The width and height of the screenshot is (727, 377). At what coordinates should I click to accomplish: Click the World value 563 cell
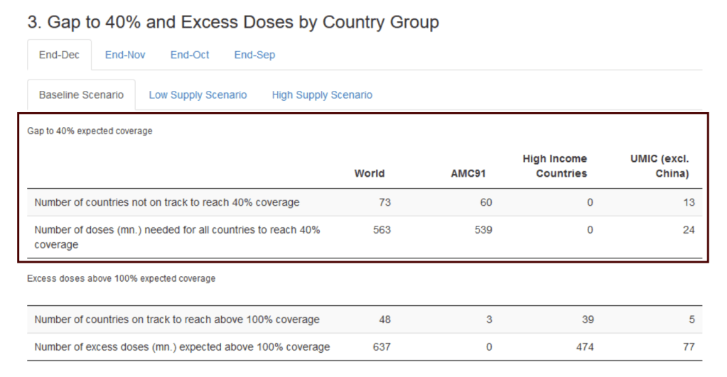382,230
